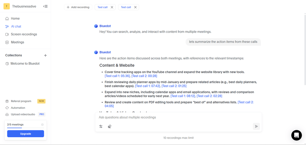Remove the second Test call chip
Viewport: 306px width, 145px height.
135,7
